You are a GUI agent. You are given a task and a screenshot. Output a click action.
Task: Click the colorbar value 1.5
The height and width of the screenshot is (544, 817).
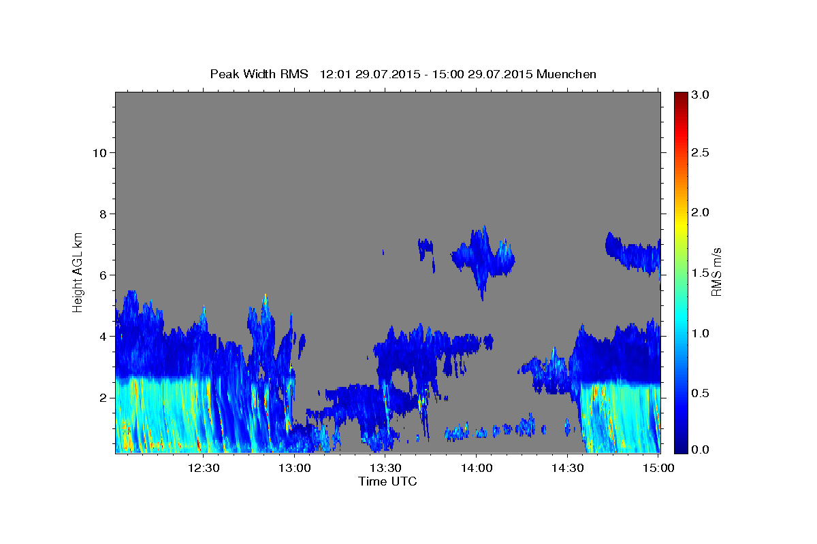(x=701, y=273)
